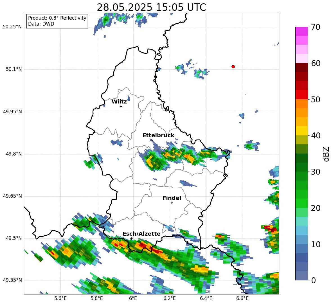This screenshot has height=304, width=333.
Task: Click the 6.2°E longitude label
Action: coord(170,298)
